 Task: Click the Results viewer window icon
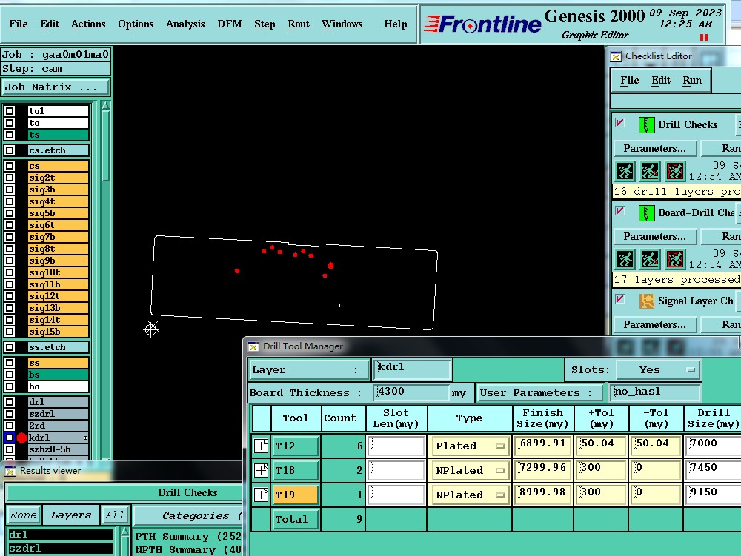[10, 471]
